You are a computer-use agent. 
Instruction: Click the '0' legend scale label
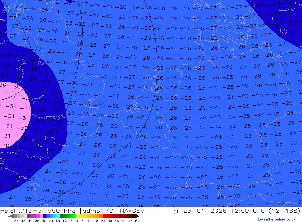[x=77, y=221]
